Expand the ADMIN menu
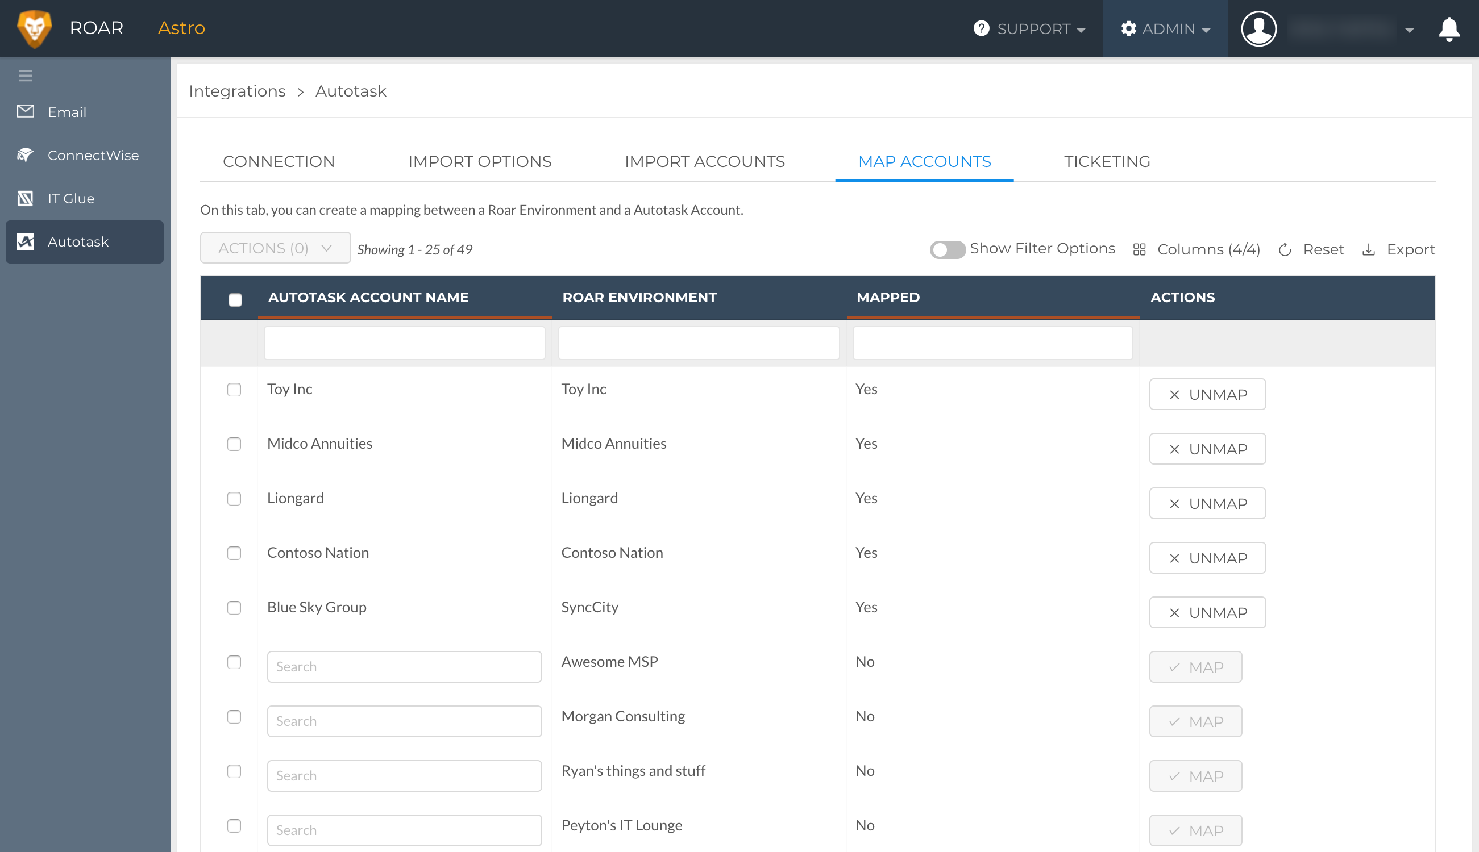The height and width of the screenshot is (852, 1479). [x=1164, y=28]
